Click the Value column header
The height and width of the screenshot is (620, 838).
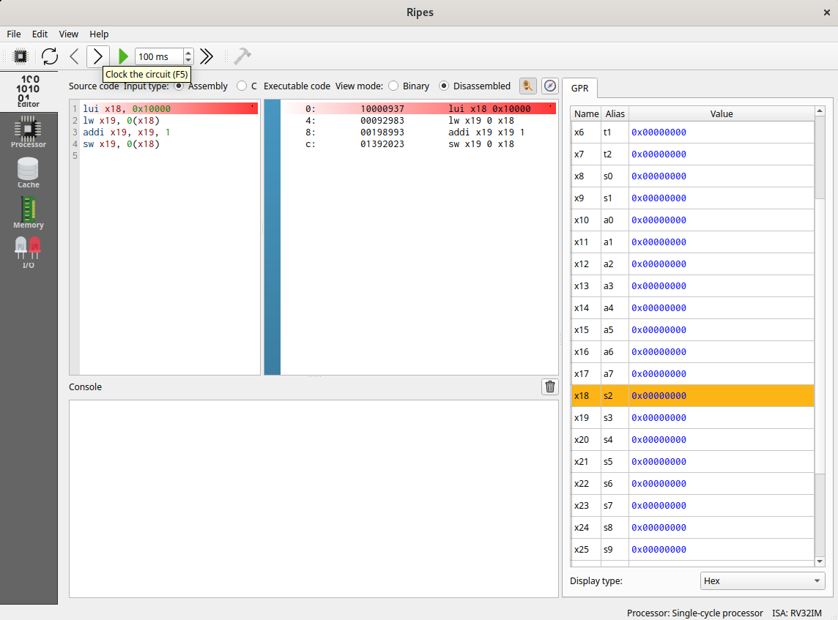tap(722, 113)
